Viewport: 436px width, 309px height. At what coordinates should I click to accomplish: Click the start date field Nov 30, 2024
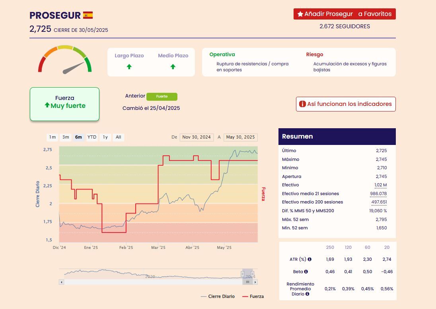tap(197, 137)
